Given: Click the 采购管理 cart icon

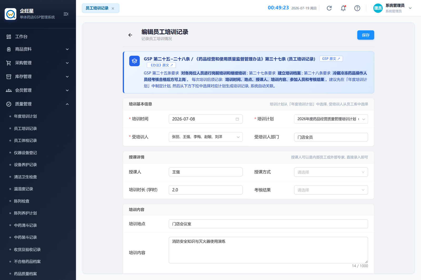Looking at the screenshot, I should pos(9,63).
